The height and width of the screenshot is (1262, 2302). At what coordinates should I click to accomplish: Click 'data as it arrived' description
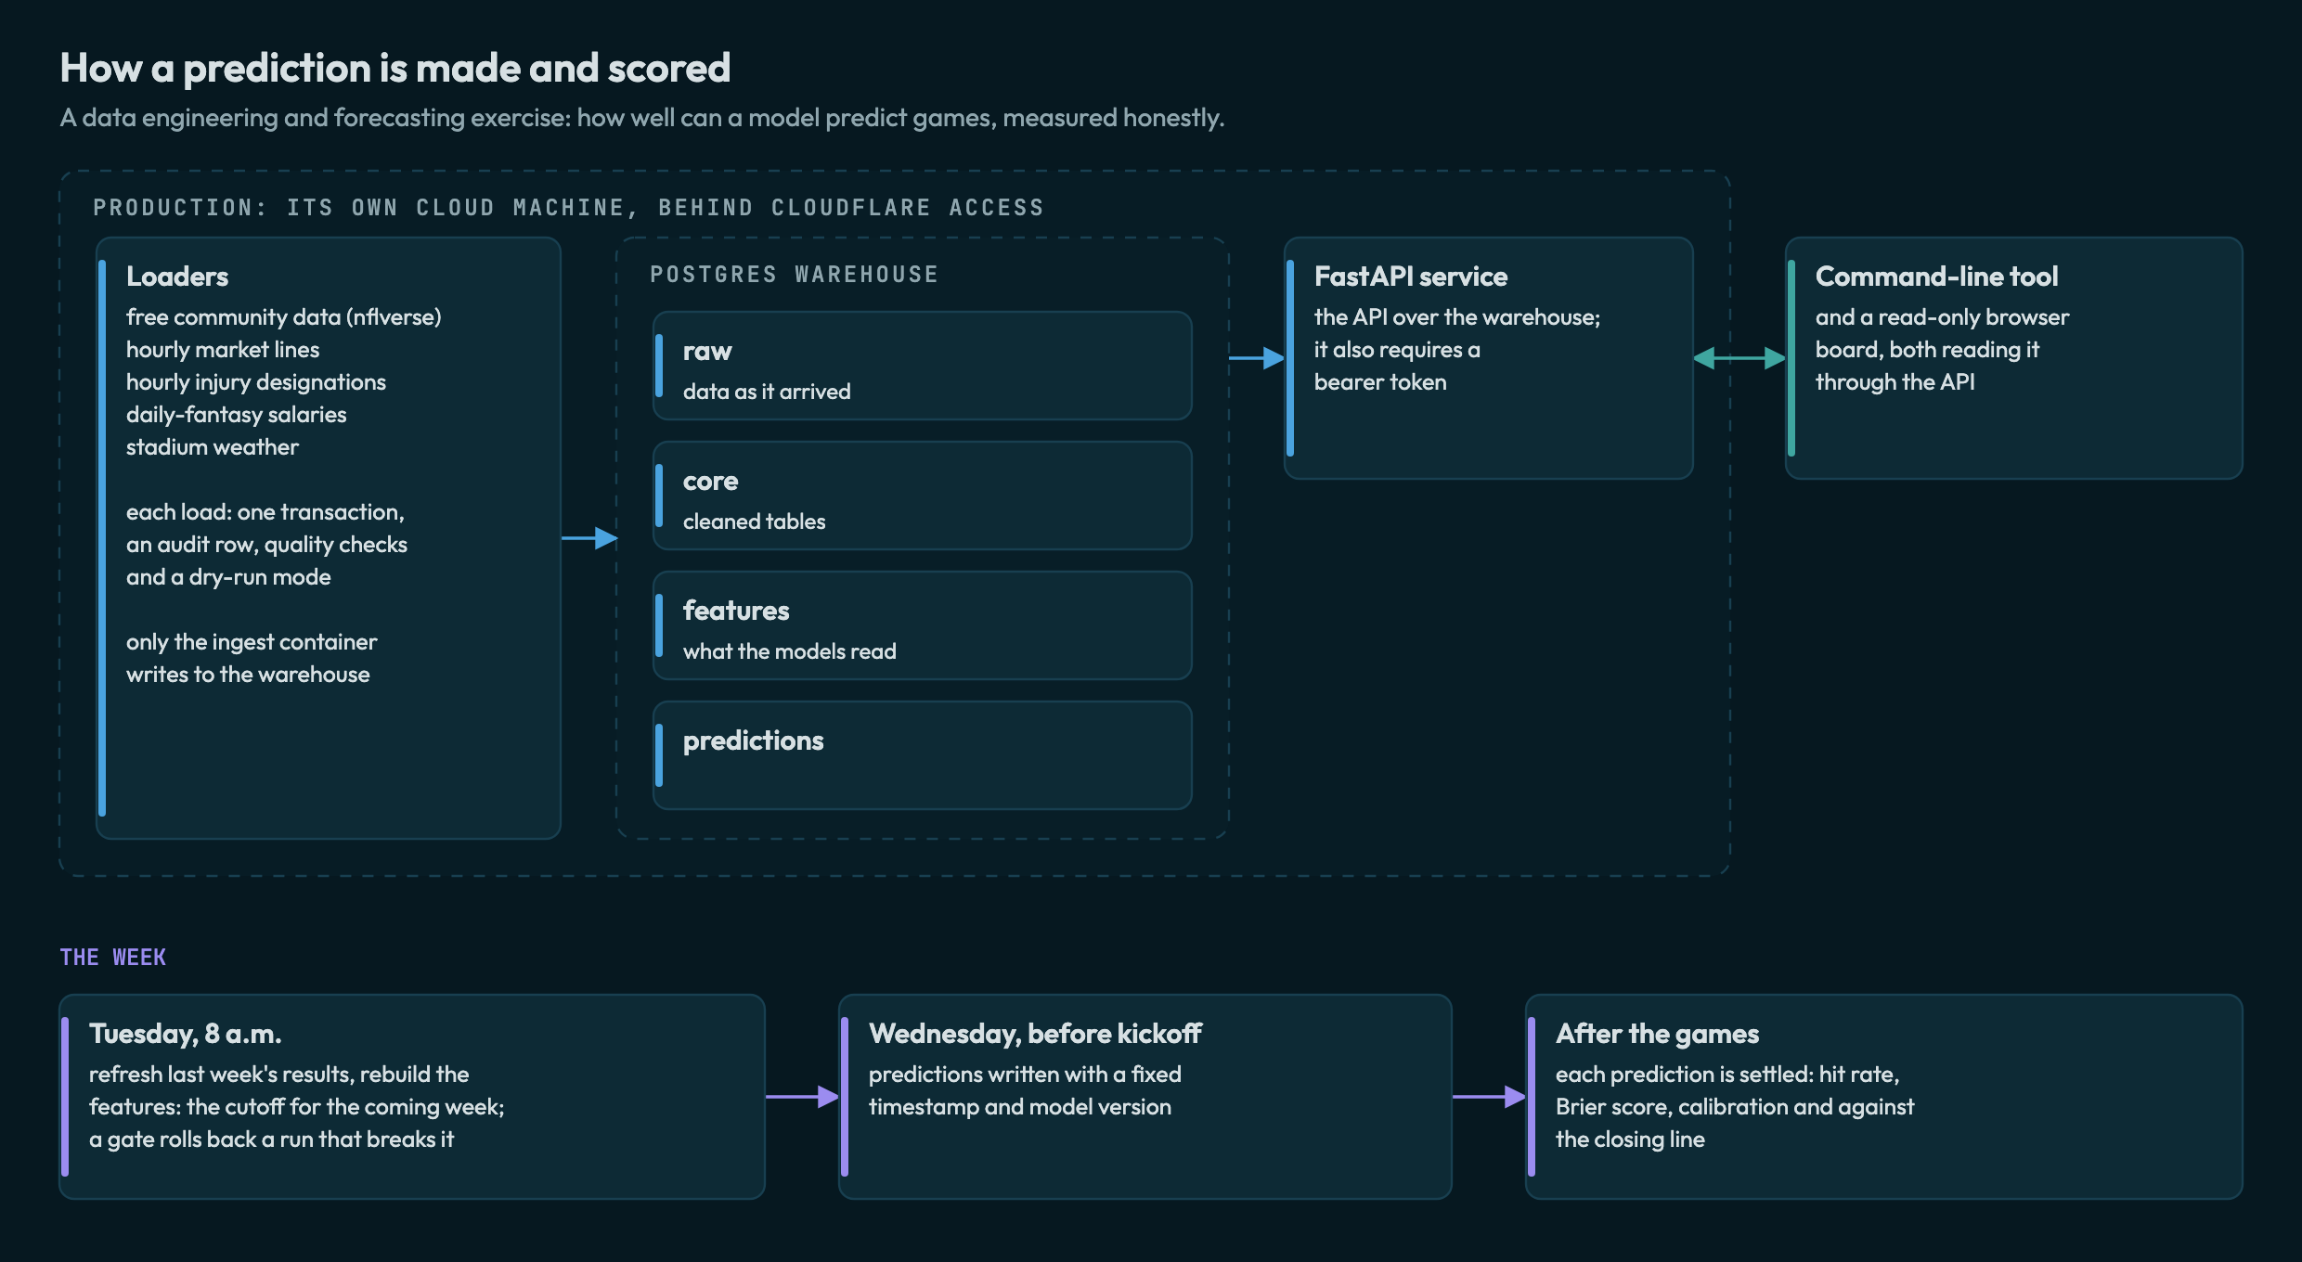(767, 392)
